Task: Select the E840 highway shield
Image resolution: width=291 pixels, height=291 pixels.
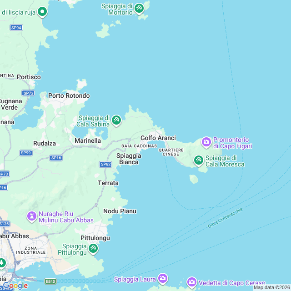Action: [50, 281]
